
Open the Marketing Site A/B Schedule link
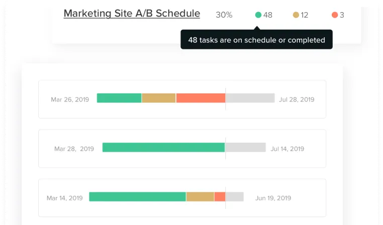coord(132,14)
